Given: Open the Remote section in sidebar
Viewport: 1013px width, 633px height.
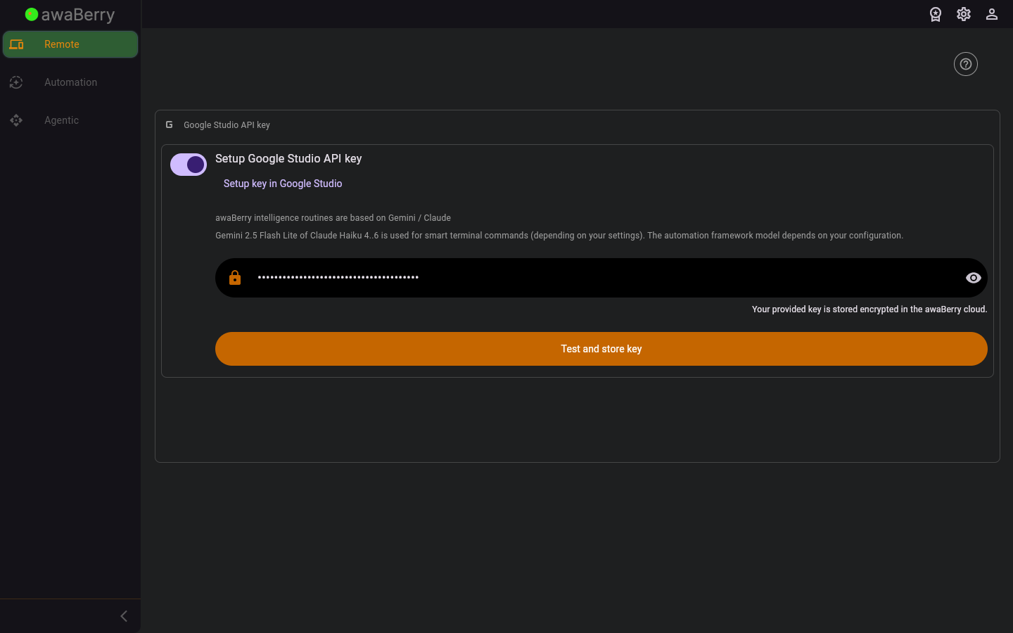Looking at the screenshot, I should 70,44.
